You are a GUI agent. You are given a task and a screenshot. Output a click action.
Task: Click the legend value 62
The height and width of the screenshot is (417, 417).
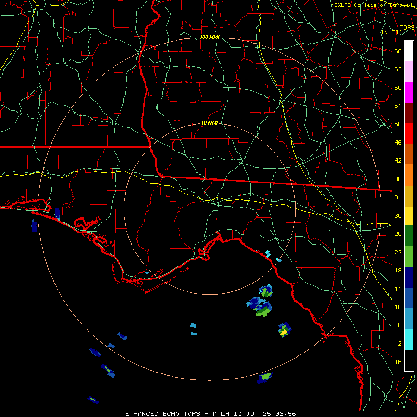[x=398, y=69]
